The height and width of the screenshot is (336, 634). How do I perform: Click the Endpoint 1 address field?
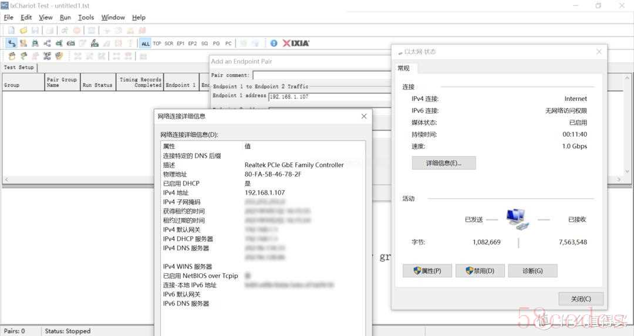click(x=329, y=96)
